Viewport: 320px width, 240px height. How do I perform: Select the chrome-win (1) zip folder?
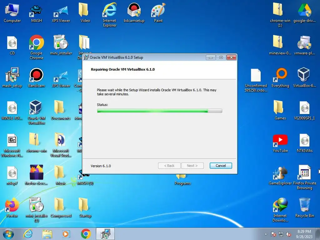pos(280,15)
